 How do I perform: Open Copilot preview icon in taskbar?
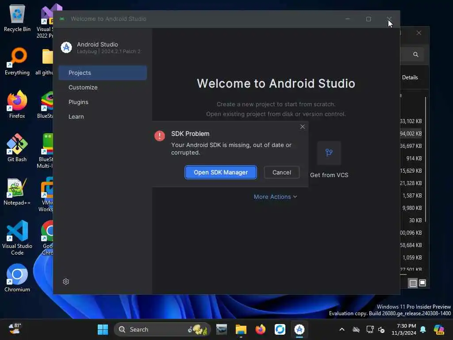pyautogui.click(x=439, y=329)
